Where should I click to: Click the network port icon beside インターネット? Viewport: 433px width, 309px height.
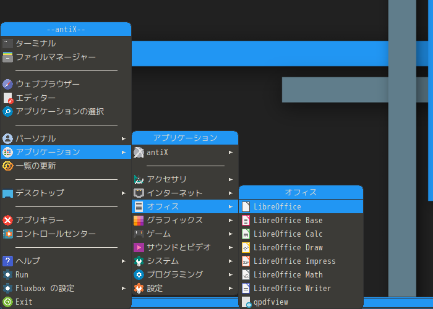pyautogui.click(x=139, y=193)
